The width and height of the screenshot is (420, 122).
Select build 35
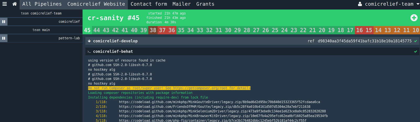pos(181,30)
